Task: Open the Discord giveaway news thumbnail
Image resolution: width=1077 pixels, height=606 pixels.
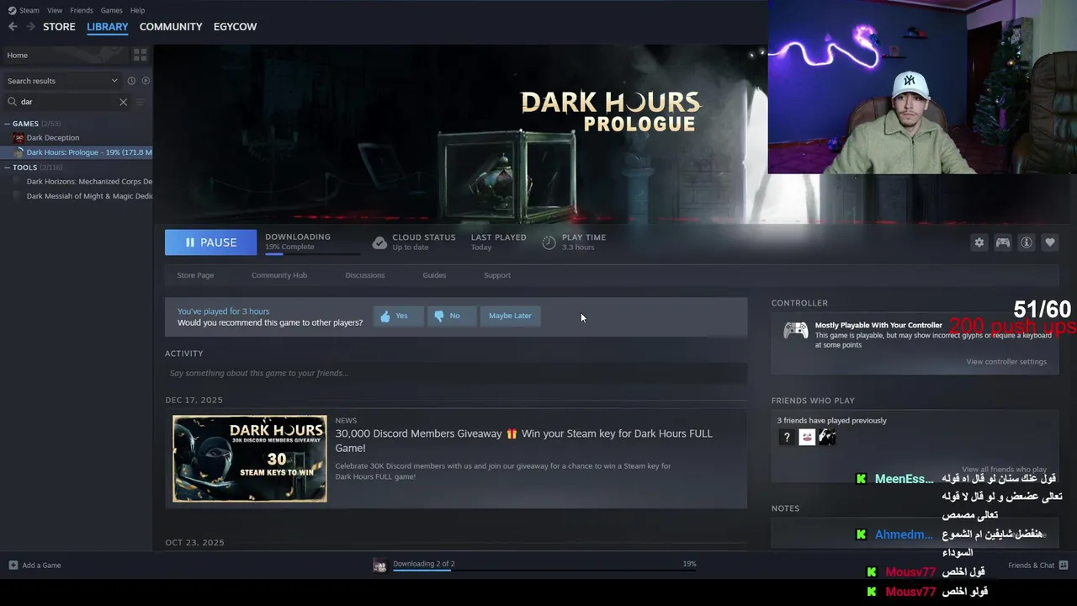Action: tap(250, 459)
